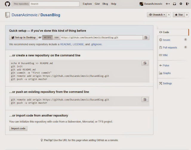Select the clone URL text field
Viewport: 191px width, 150px height.
[x=101, y=37]
